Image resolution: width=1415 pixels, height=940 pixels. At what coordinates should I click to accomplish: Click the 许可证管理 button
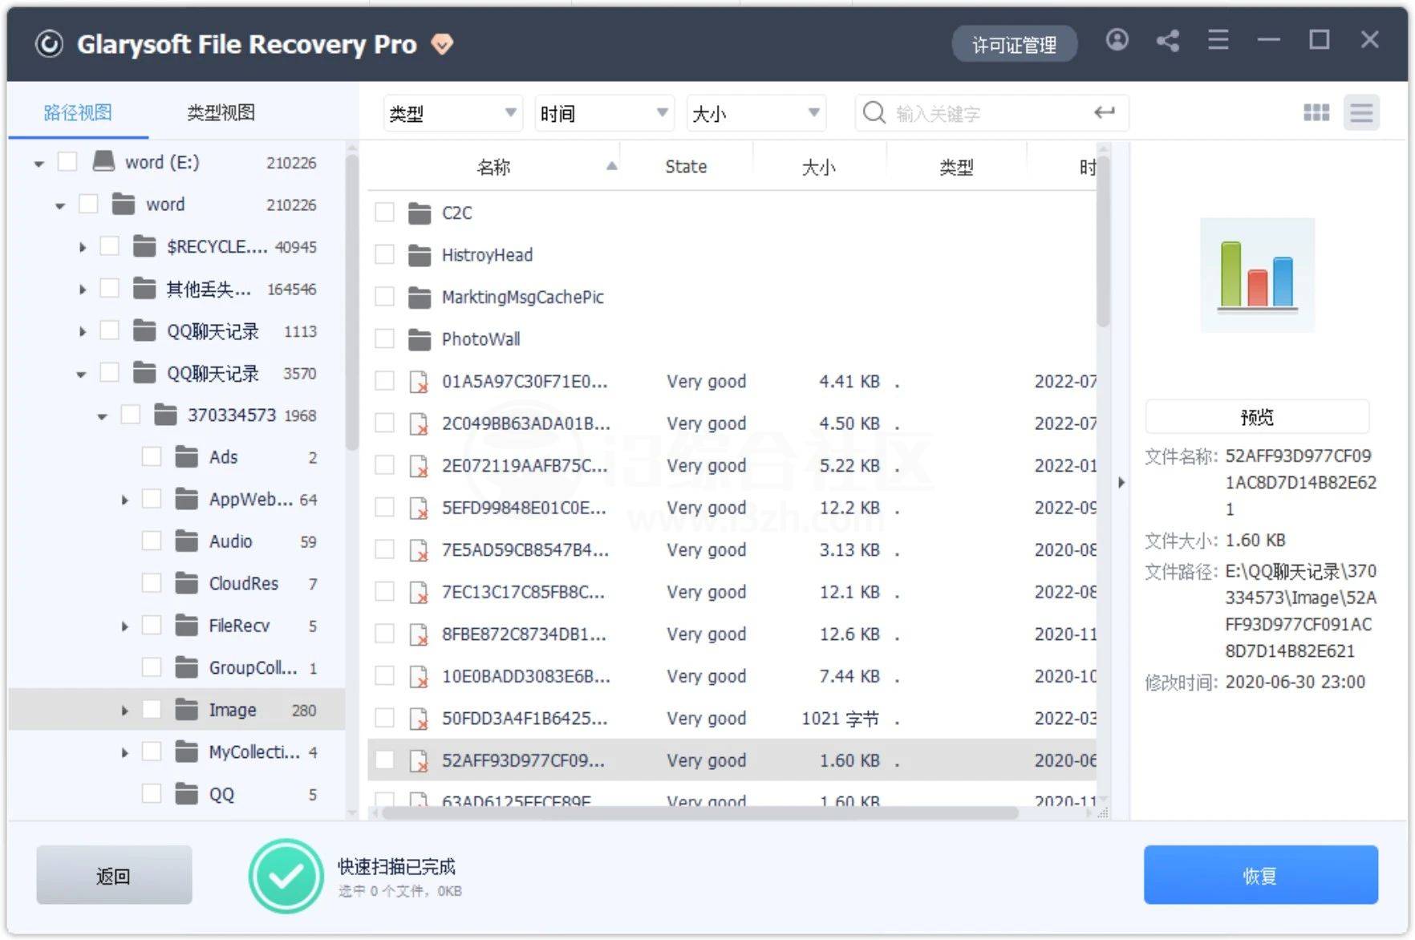pyautogui.click(x=1015, y=45)
